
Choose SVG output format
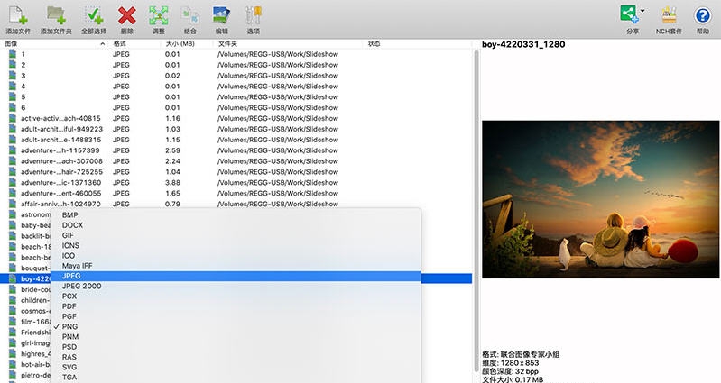[x=236, y=367]
